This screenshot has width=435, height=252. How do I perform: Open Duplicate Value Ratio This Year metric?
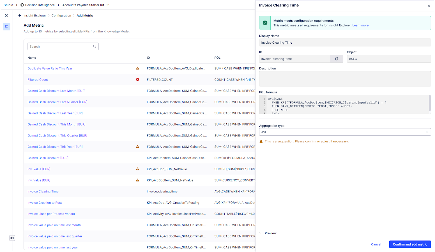coord(50,68)
